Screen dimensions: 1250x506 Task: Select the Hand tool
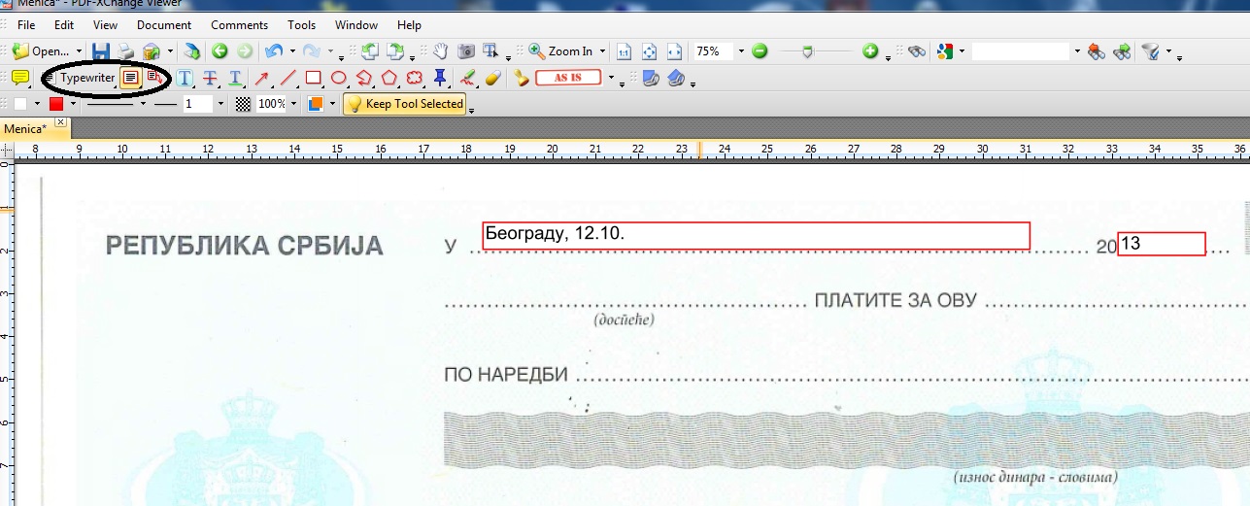point(440,51)
